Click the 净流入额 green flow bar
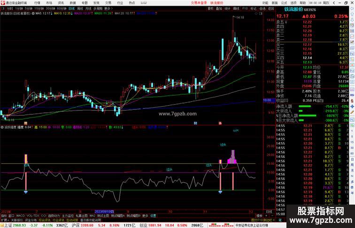This screenshot has width=355, height=228. [305, 106]
